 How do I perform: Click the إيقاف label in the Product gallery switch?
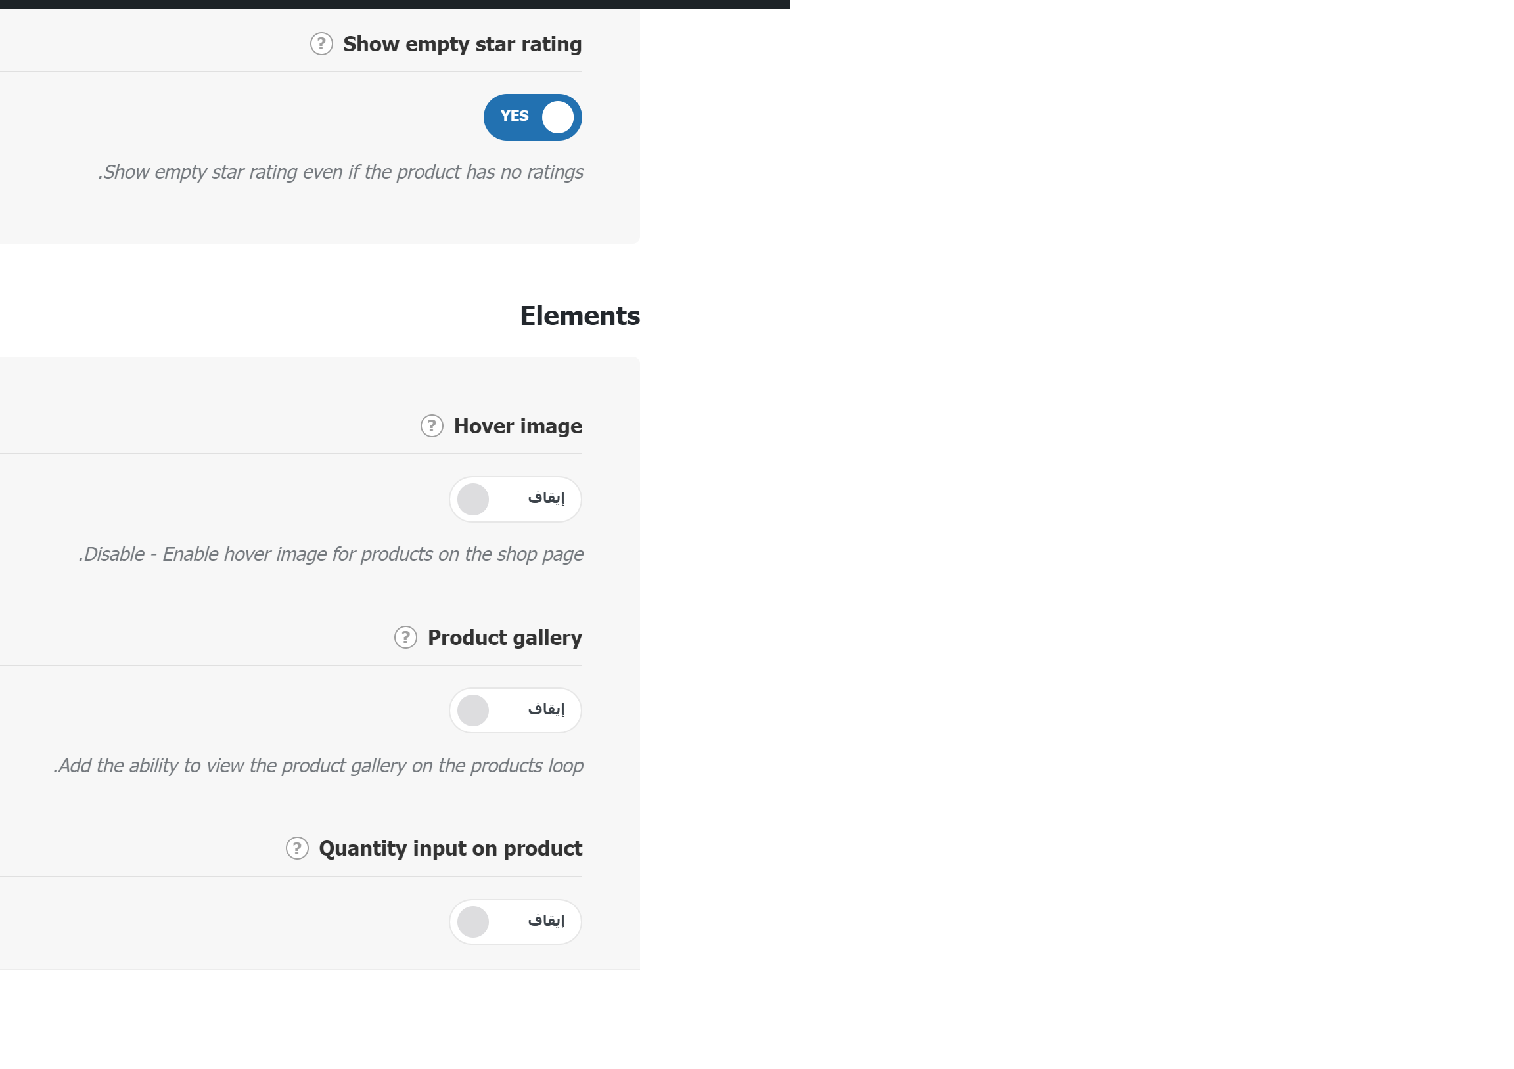[x=546, y=709]
